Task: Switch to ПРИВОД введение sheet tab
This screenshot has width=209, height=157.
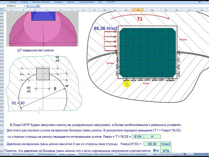Action: [47, 154]
